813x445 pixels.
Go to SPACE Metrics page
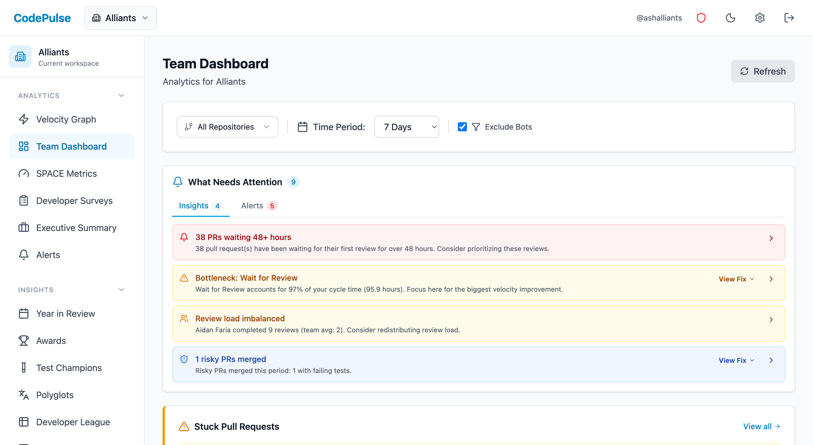(x=72, y=173)
